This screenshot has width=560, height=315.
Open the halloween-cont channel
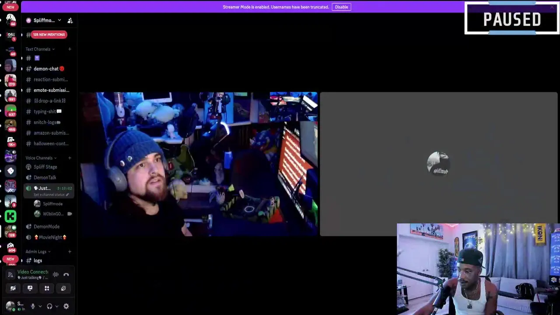49,143
